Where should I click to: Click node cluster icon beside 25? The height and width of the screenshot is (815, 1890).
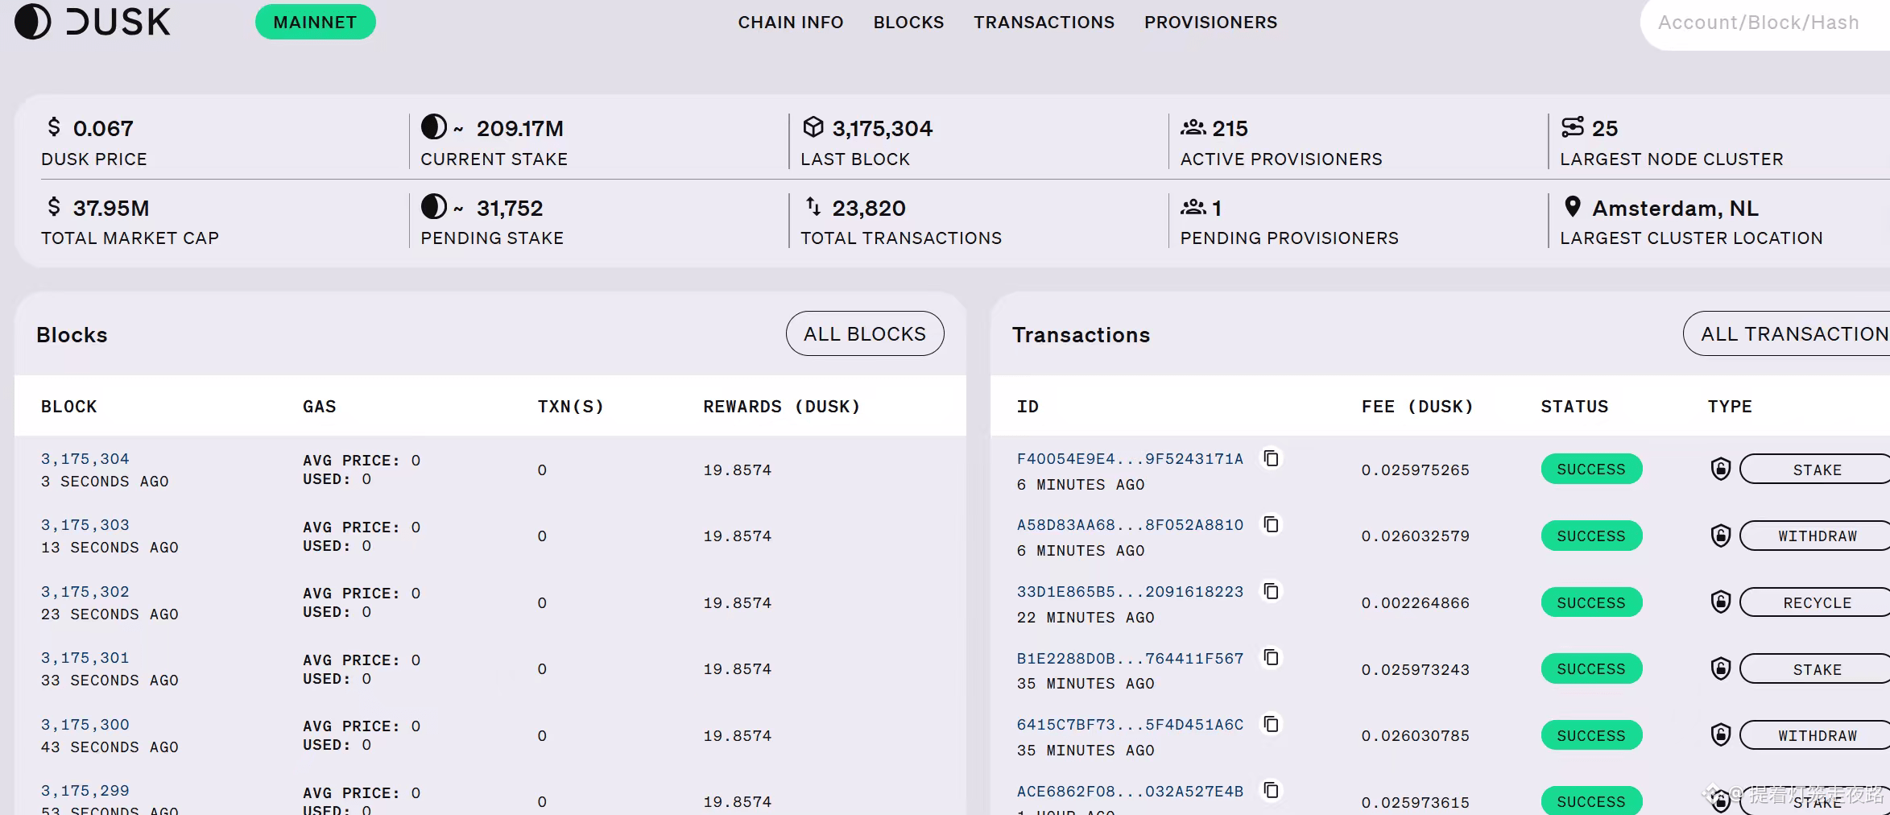tap(1573, 127)
